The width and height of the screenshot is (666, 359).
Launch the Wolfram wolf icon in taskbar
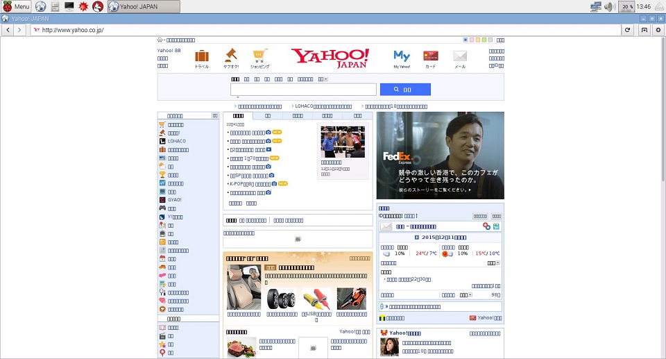[x=98, y=6]
